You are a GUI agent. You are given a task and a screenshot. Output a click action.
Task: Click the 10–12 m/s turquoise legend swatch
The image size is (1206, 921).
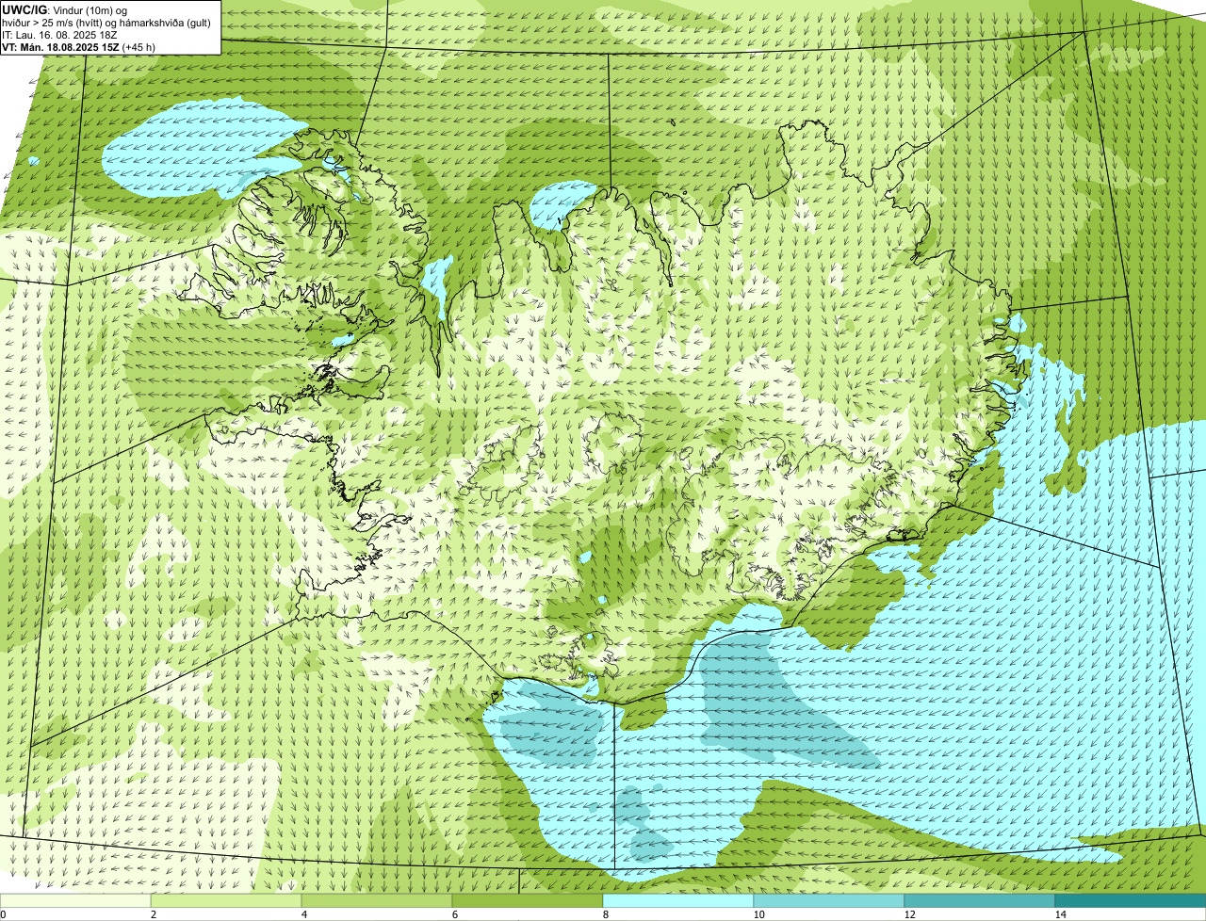[829, 900]
